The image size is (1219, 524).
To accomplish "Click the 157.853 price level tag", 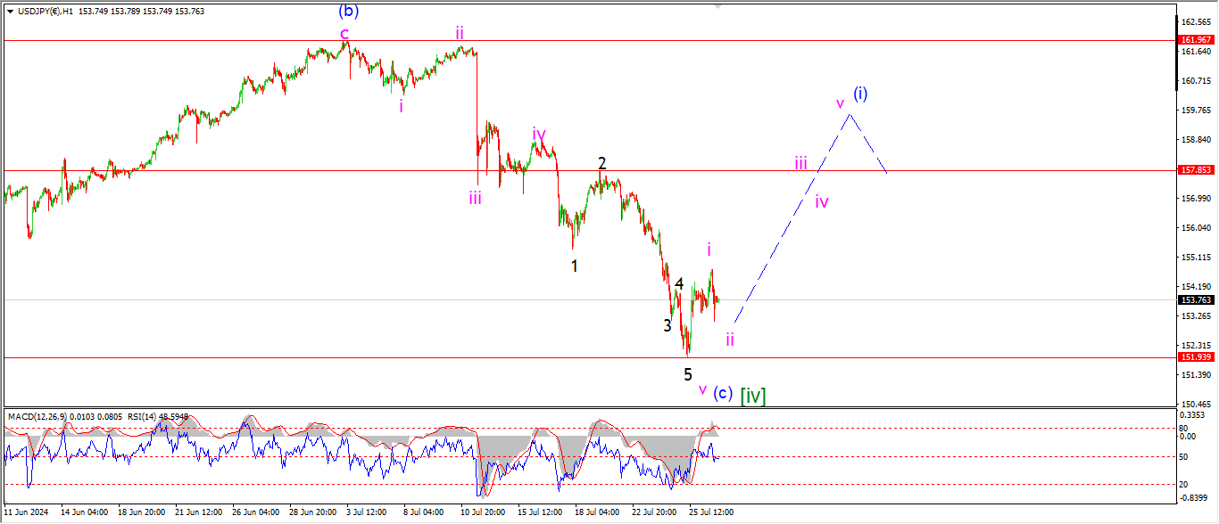I will coord(1194,169).
